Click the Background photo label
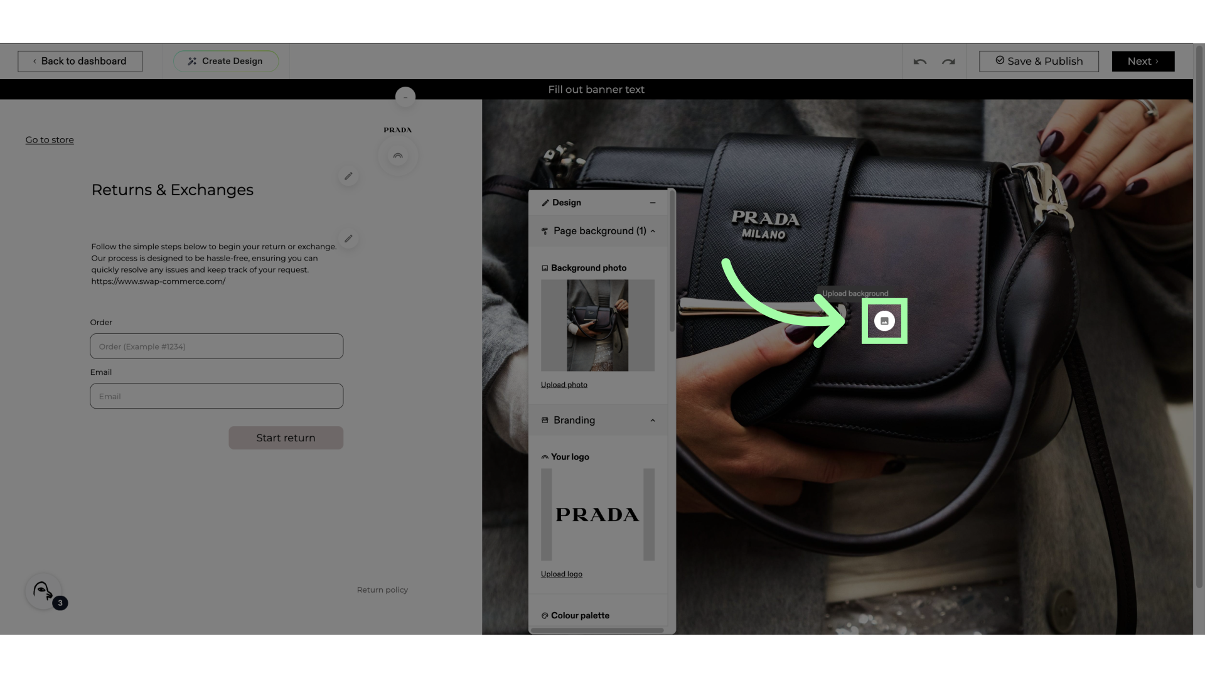The image size is (1205, 678). 589,268
